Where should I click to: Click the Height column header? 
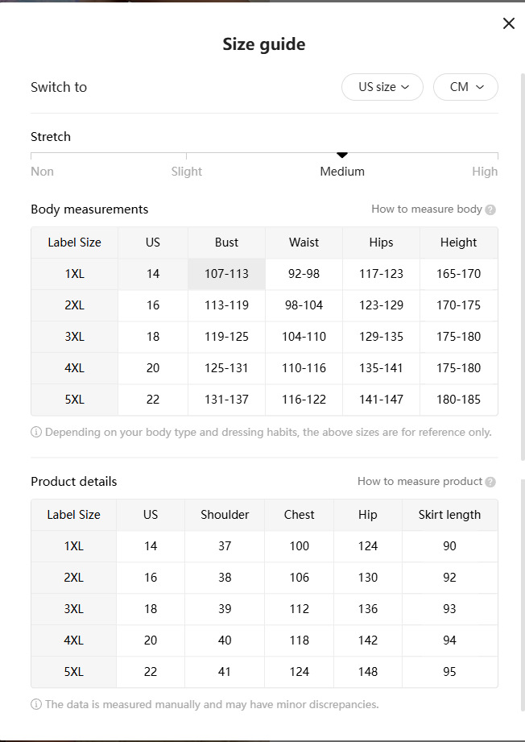pos(458,242)
